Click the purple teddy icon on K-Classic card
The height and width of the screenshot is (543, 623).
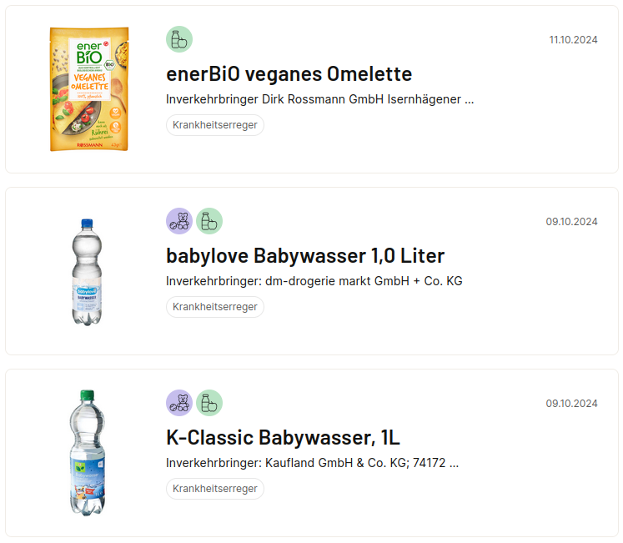(x=179, y=403)
